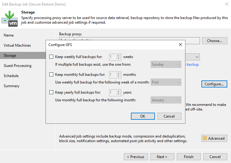Click the Choose backup proxy button
The width and height of the screenshot is (231, 163).
pyautogui.click(x=214, y=41)
